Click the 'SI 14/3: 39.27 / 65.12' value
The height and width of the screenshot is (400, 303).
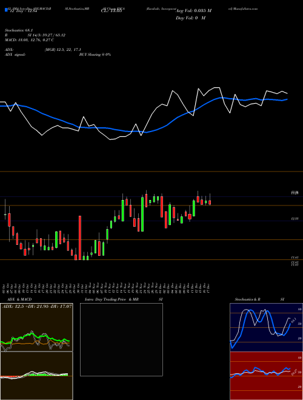tap(47, 35)
